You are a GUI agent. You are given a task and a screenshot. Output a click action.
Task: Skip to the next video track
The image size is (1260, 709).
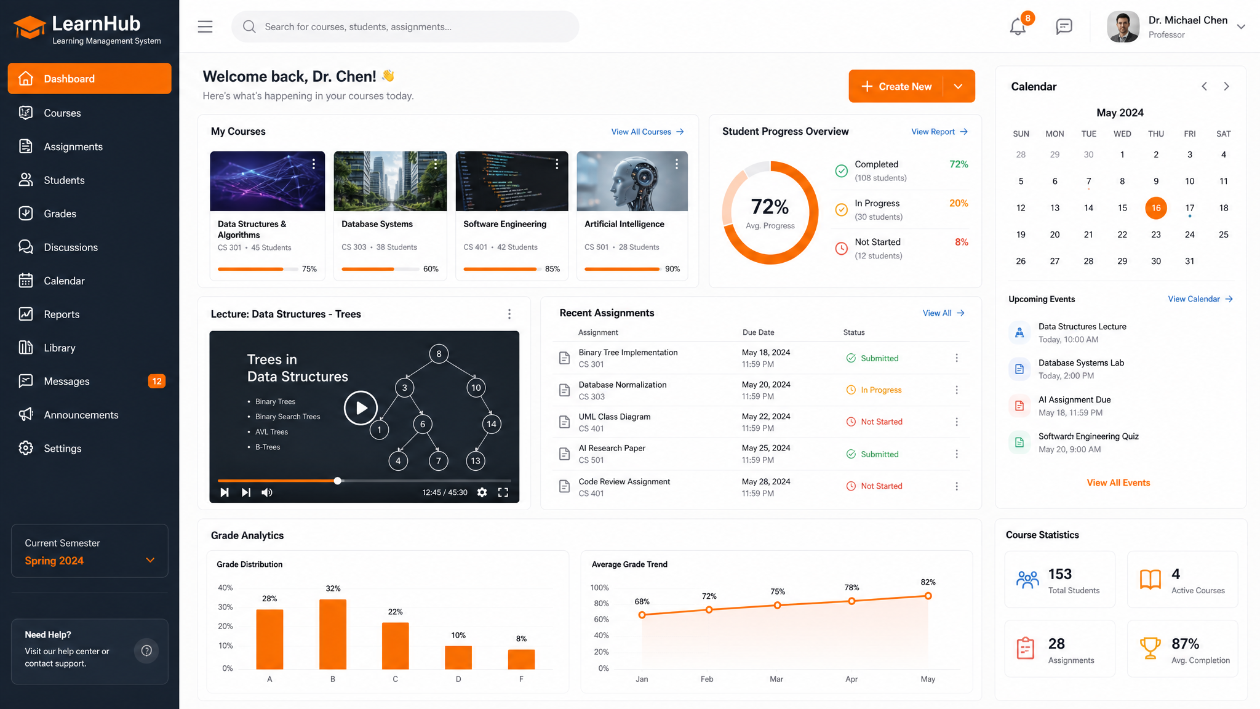(x=246, y=492)
